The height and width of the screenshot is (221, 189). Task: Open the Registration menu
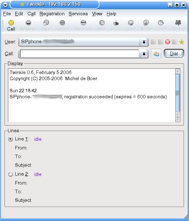pos(52,14)
